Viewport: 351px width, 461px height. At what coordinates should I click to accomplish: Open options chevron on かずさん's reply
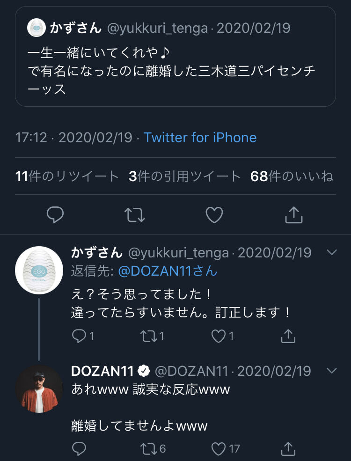tap(331, 253)
